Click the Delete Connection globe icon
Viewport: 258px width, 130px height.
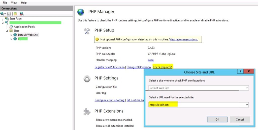[x=22, y=14]
